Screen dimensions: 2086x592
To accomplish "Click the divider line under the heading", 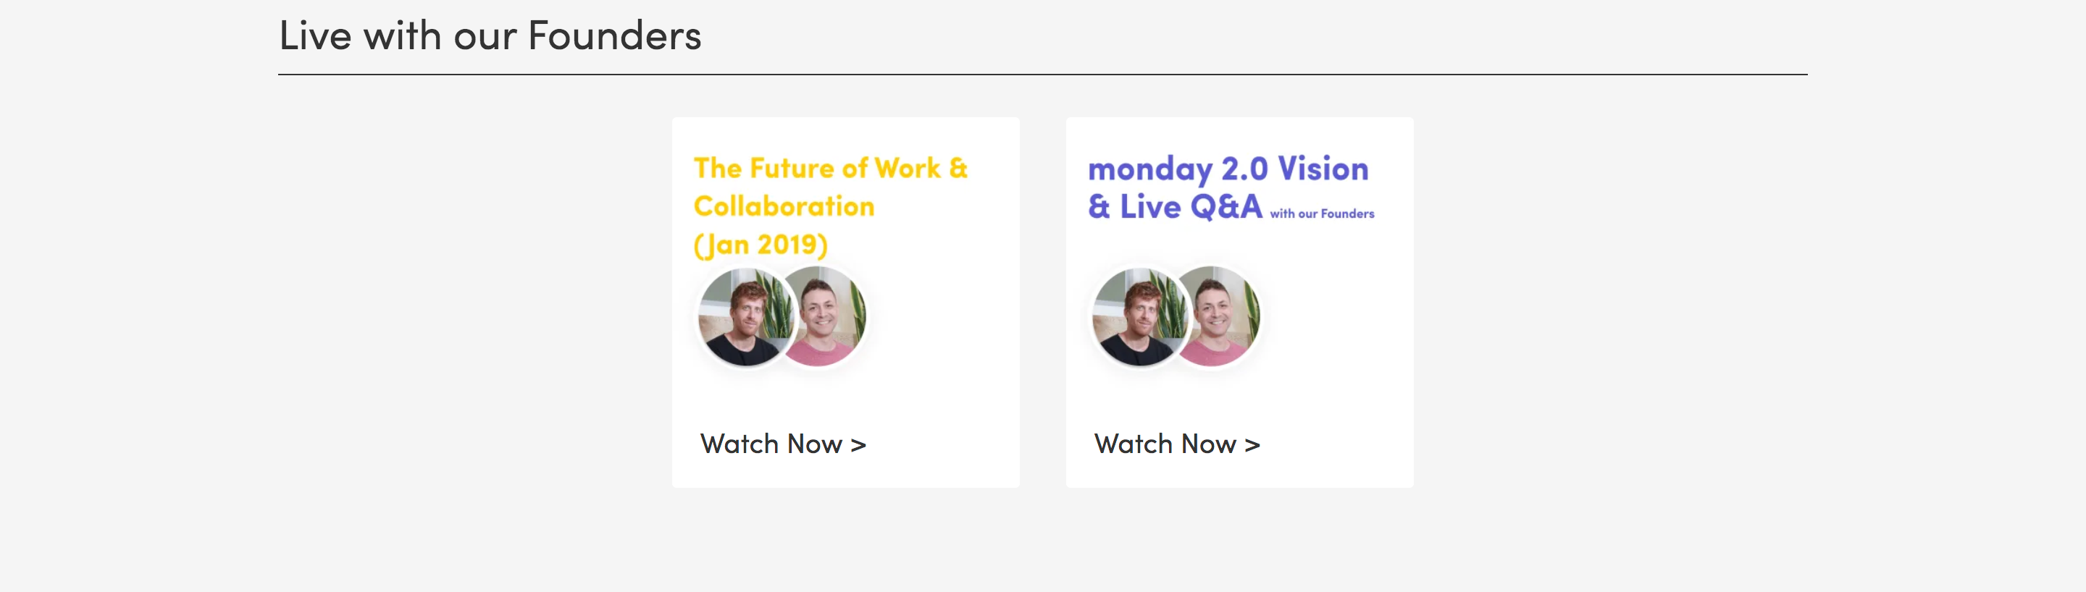I will [x=1042, y=75].
